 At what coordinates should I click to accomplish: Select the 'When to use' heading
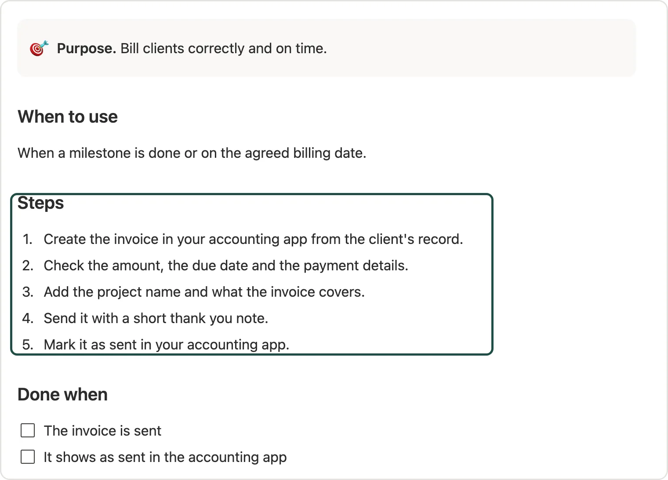click(x=68, y=117)
